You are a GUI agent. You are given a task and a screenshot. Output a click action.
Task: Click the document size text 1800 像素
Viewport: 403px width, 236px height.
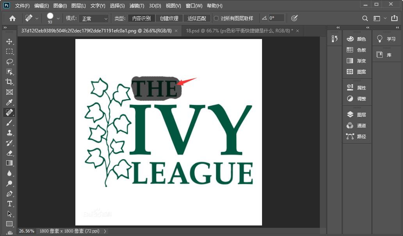pos(70,231)
